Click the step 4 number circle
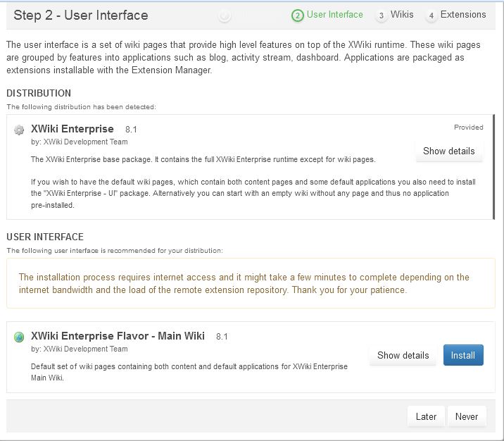Screen dimensions: 504x441 (x=431, y=15)
